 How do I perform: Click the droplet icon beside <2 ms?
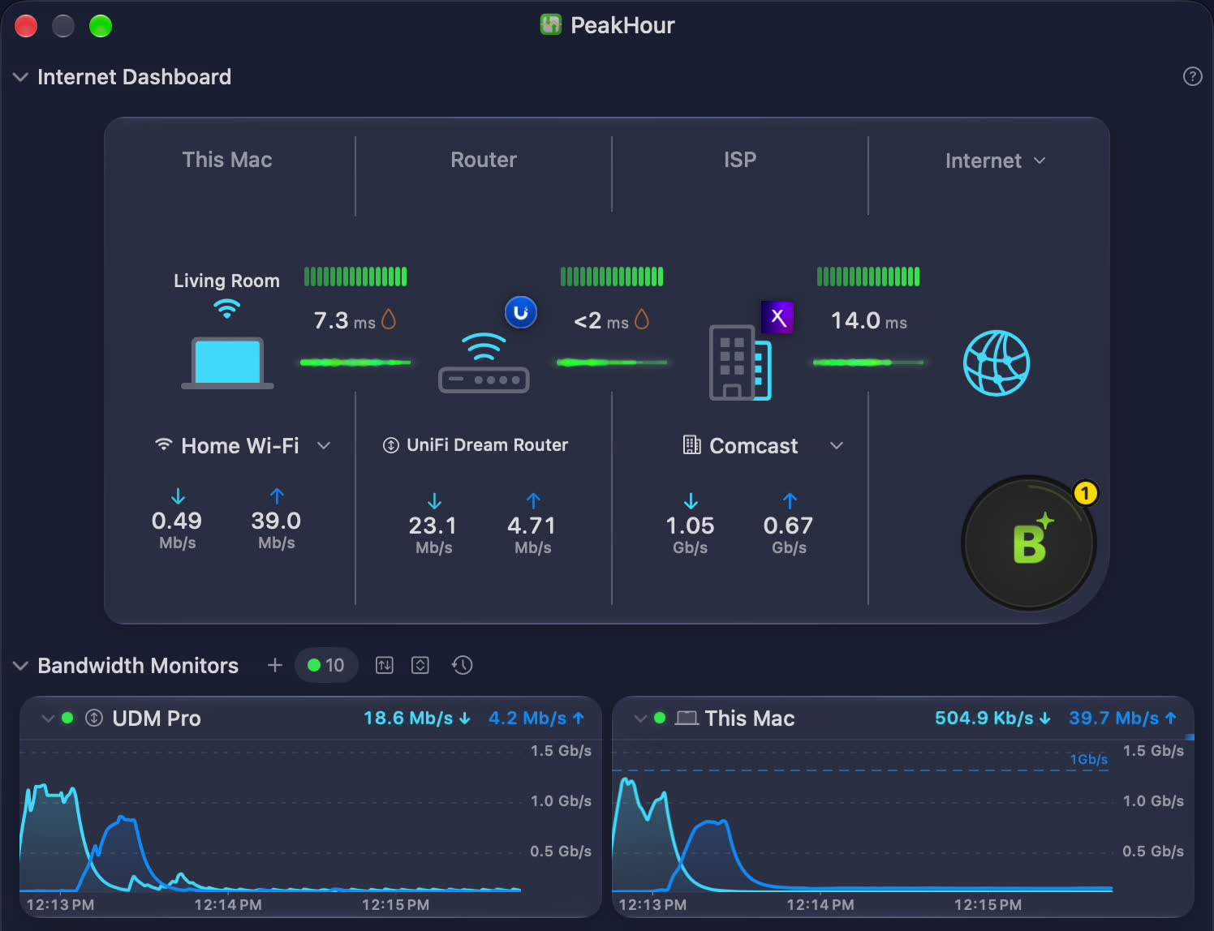pyautogui.click(x=642, y=320)
